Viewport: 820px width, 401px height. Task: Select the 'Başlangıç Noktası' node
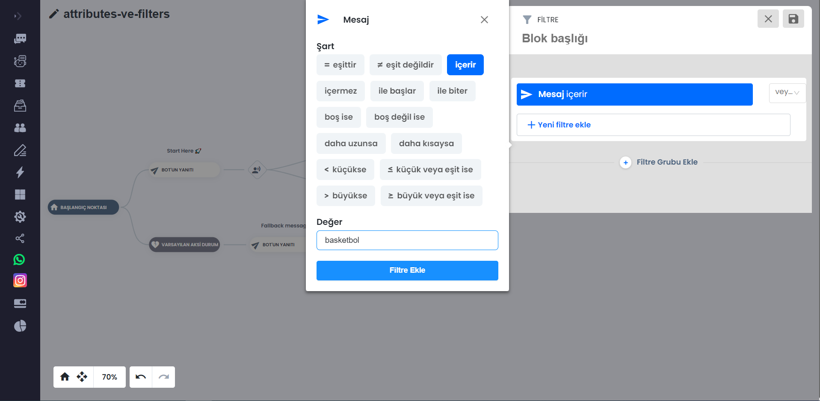click(83, 207)
